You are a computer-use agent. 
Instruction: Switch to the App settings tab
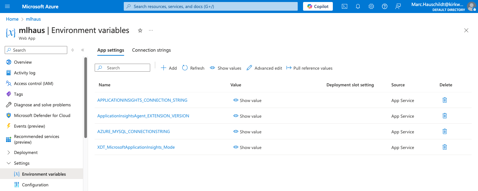111,50
